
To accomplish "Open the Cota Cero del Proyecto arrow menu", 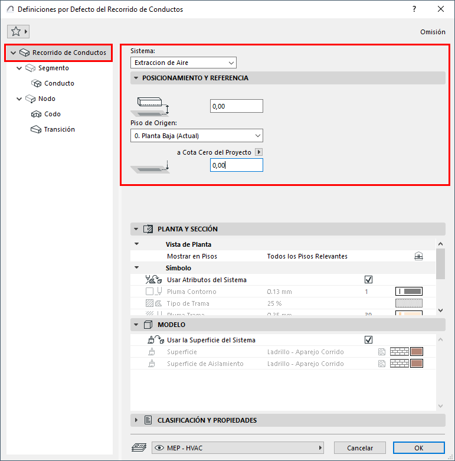I will (x=258, y=152).
